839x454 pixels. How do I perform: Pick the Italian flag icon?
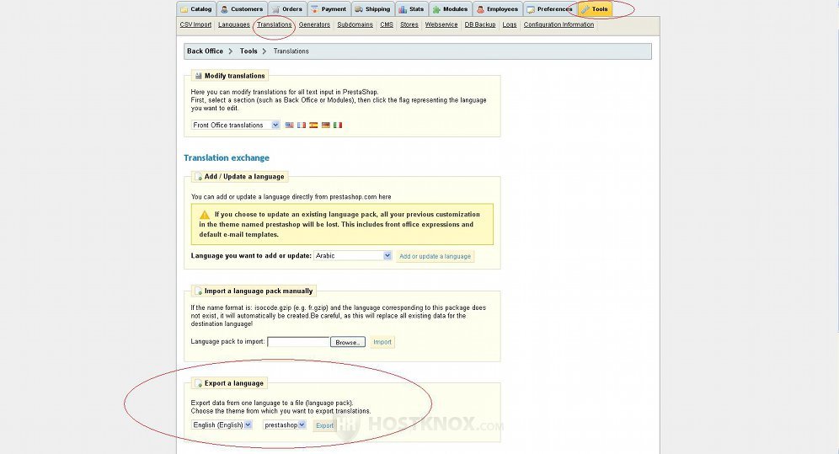click(338, 126)
